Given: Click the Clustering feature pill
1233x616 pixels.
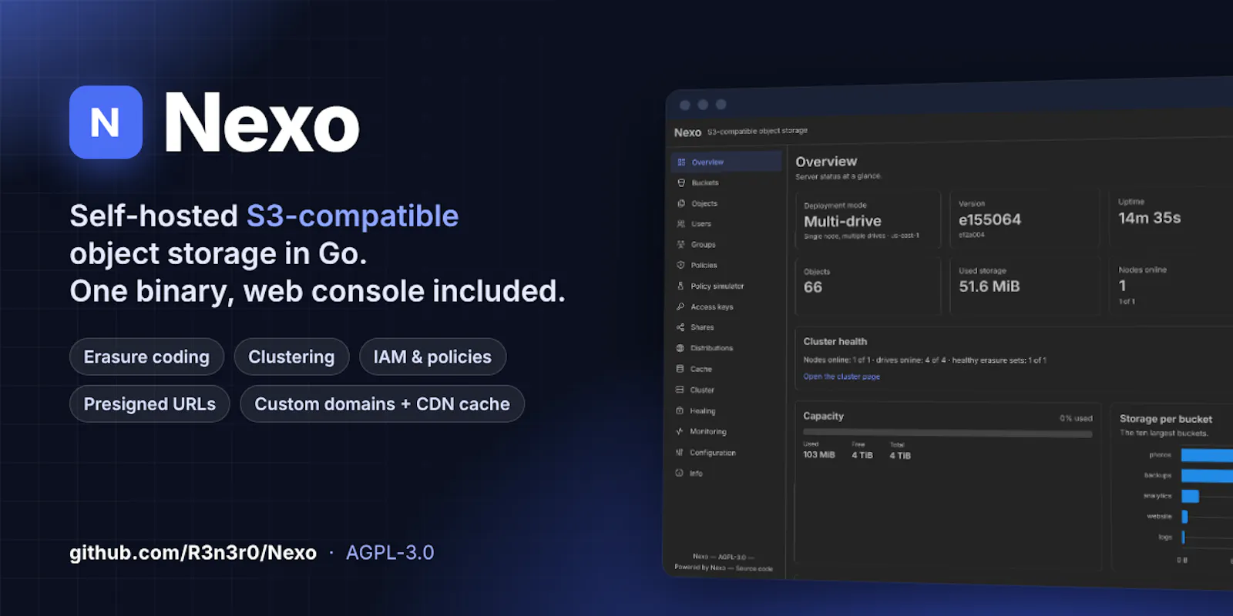Looking at the screenshot, I should click(291, 357).
